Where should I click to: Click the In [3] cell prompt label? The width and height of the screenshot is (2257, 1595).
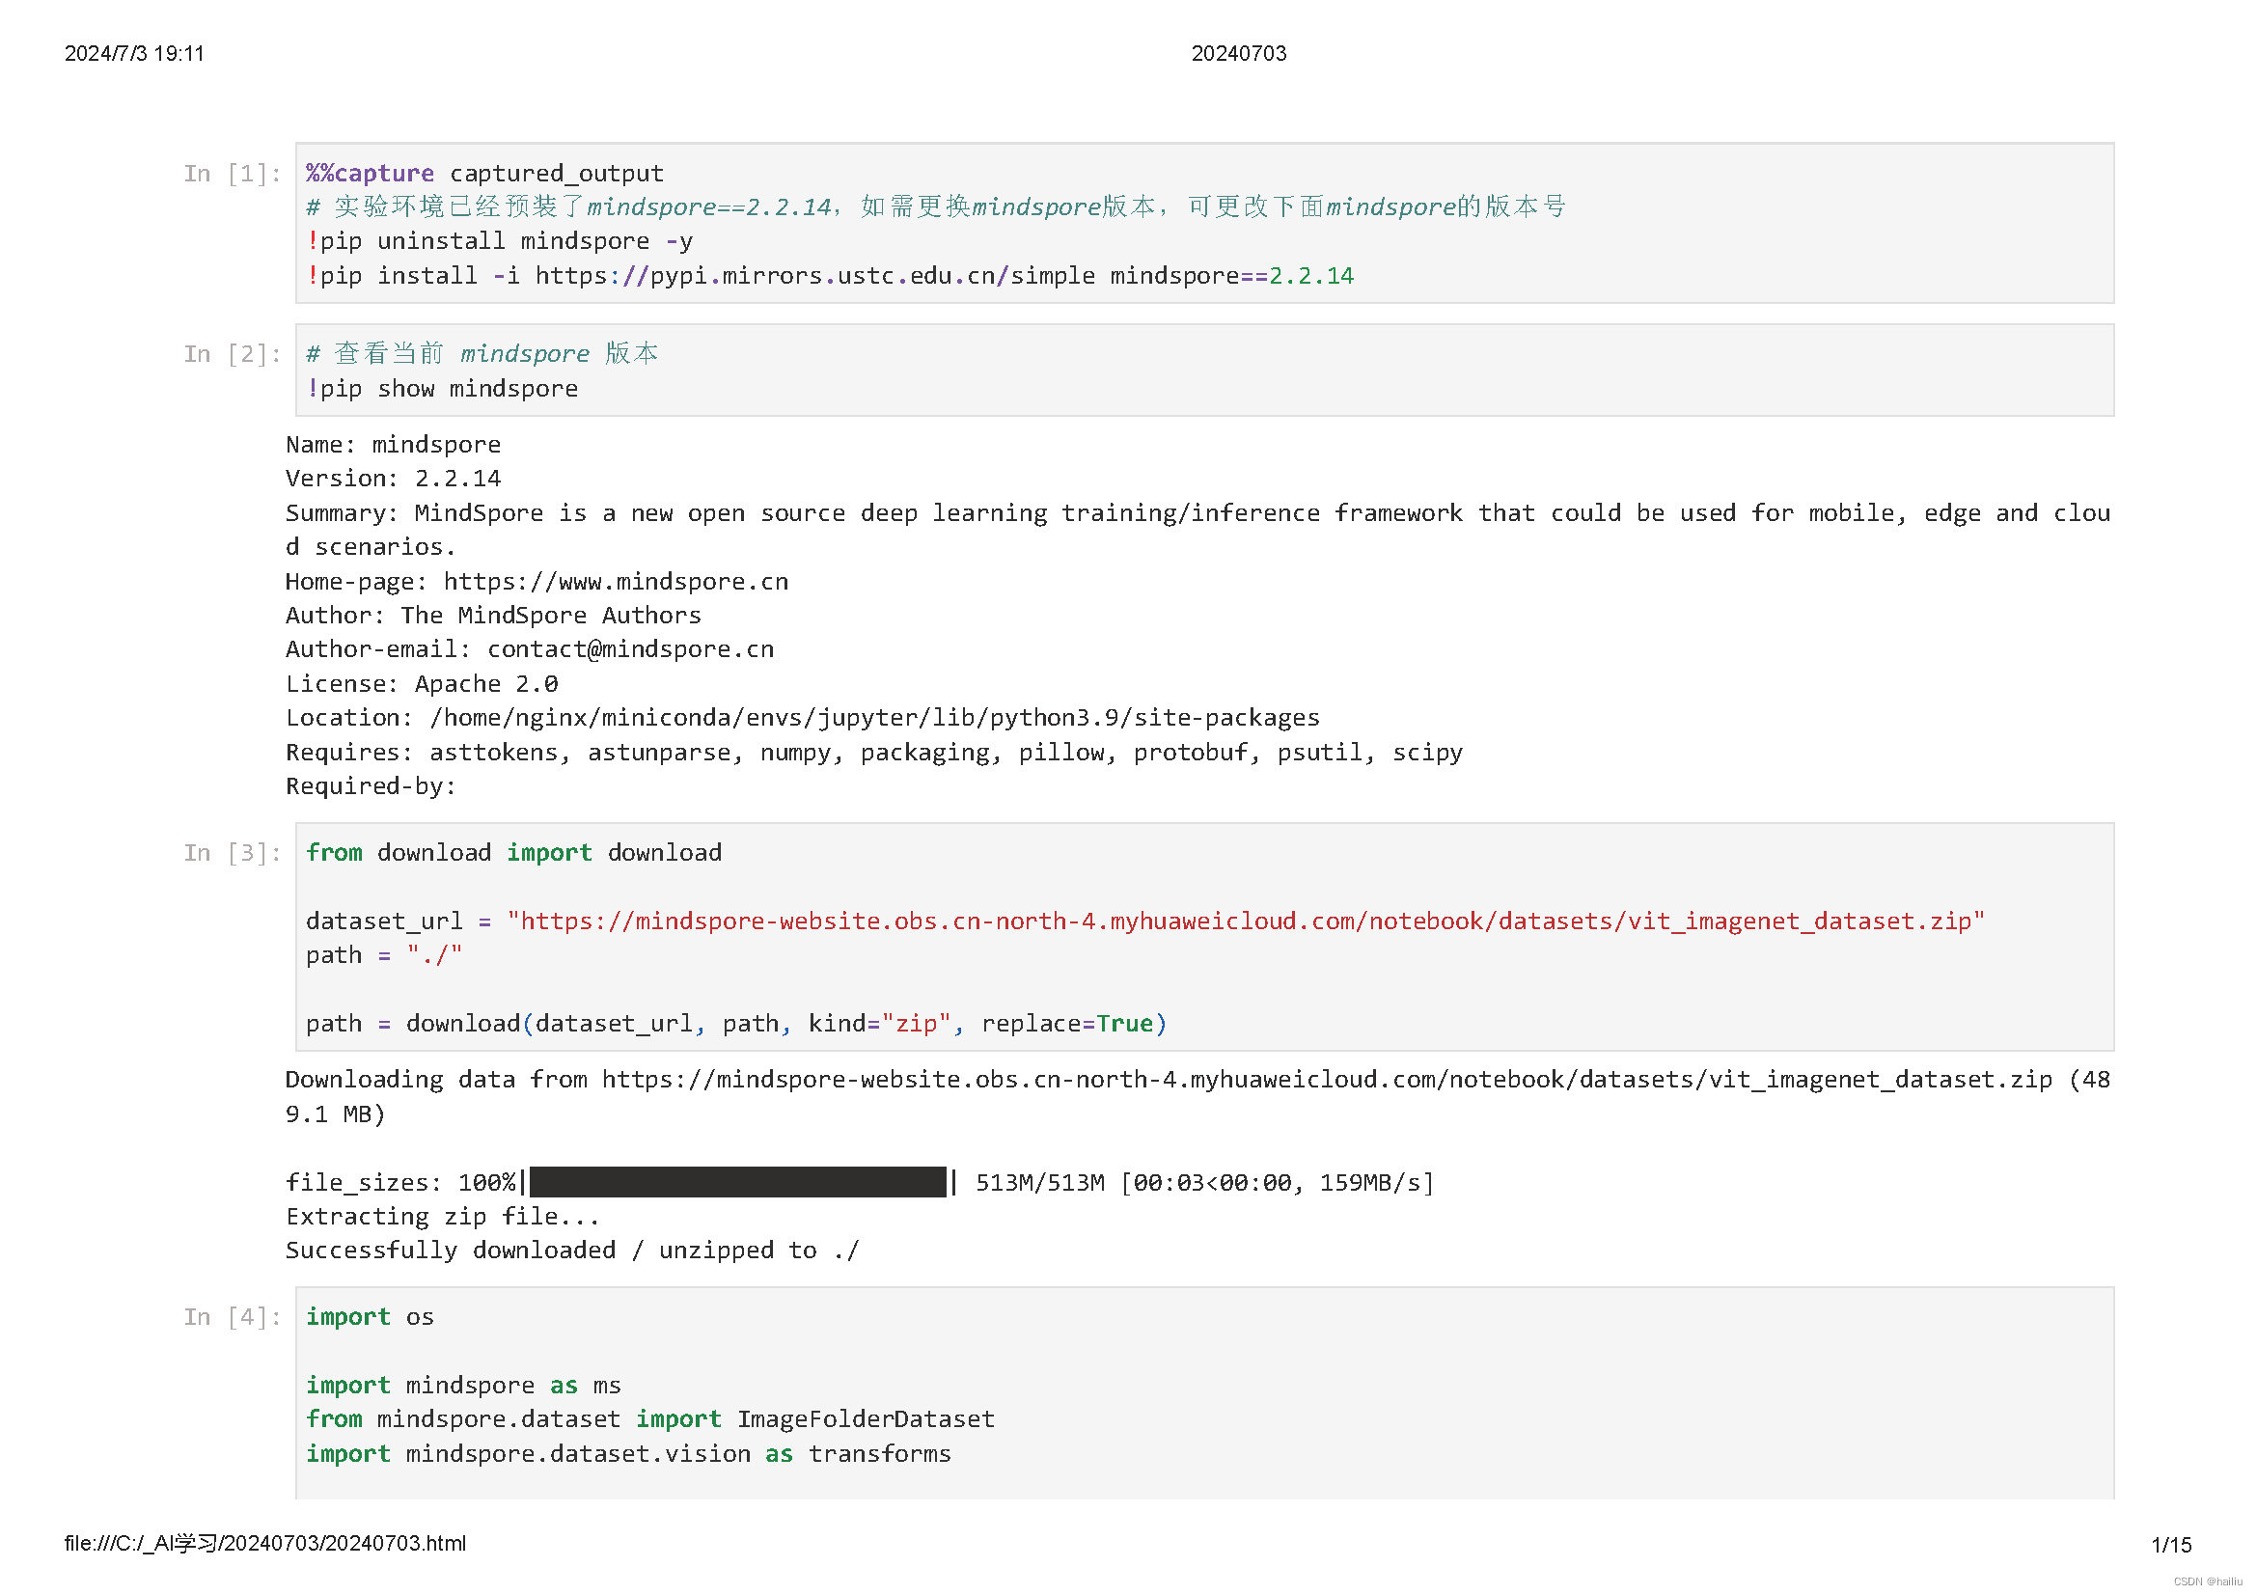(x=232, y=854)
